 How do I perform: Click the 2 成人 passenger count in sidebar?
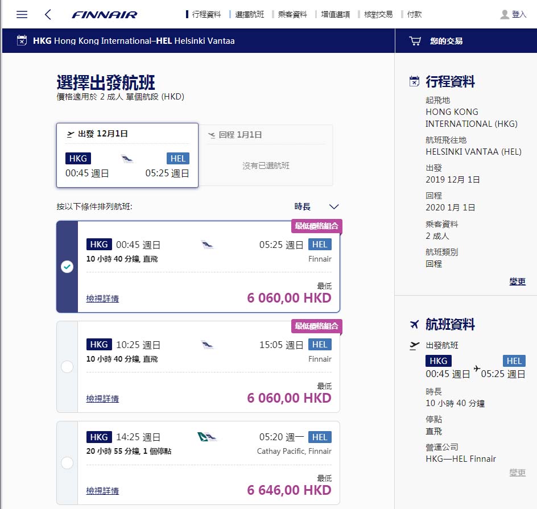pos(437,236)
